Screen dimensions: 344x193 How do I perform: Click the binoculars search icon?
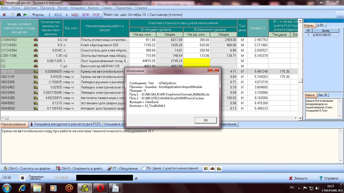coord(19,15)
